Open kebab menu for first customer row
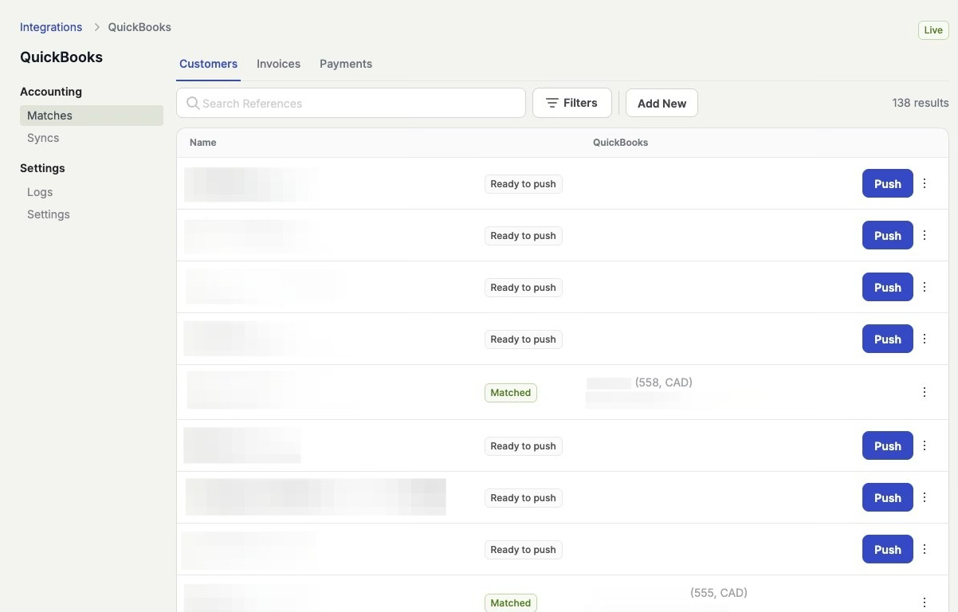This screenshot has height=612, width=958. pos(925,183)
